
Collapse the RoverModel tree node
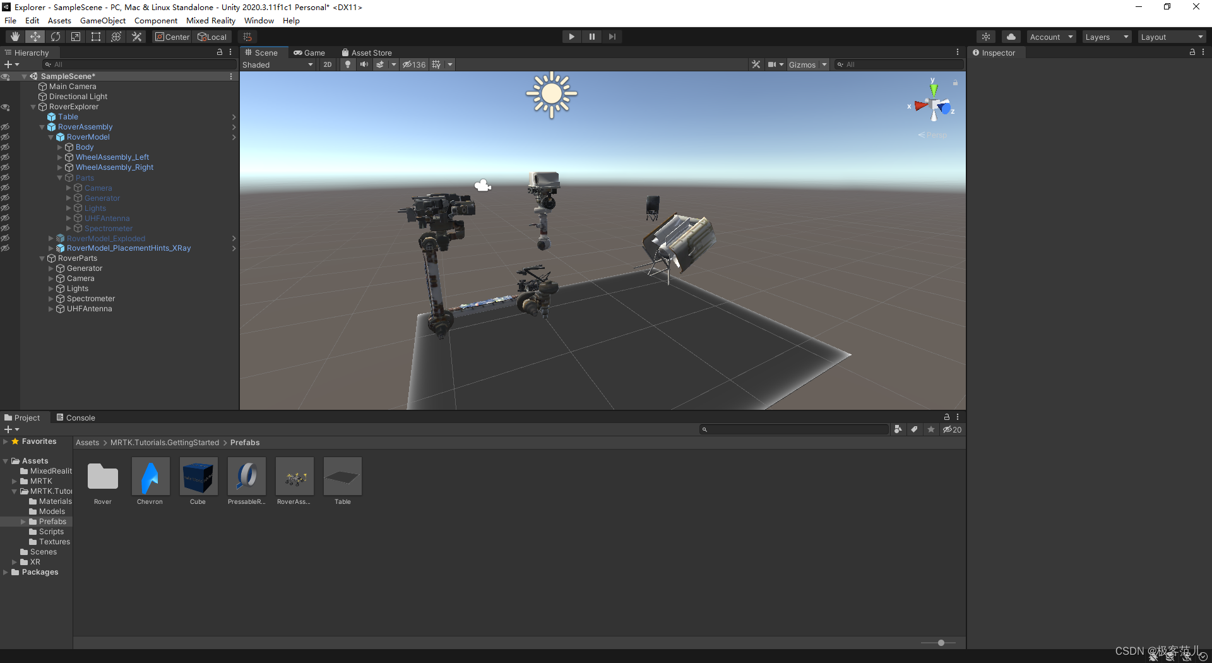[x=51, y=137]
